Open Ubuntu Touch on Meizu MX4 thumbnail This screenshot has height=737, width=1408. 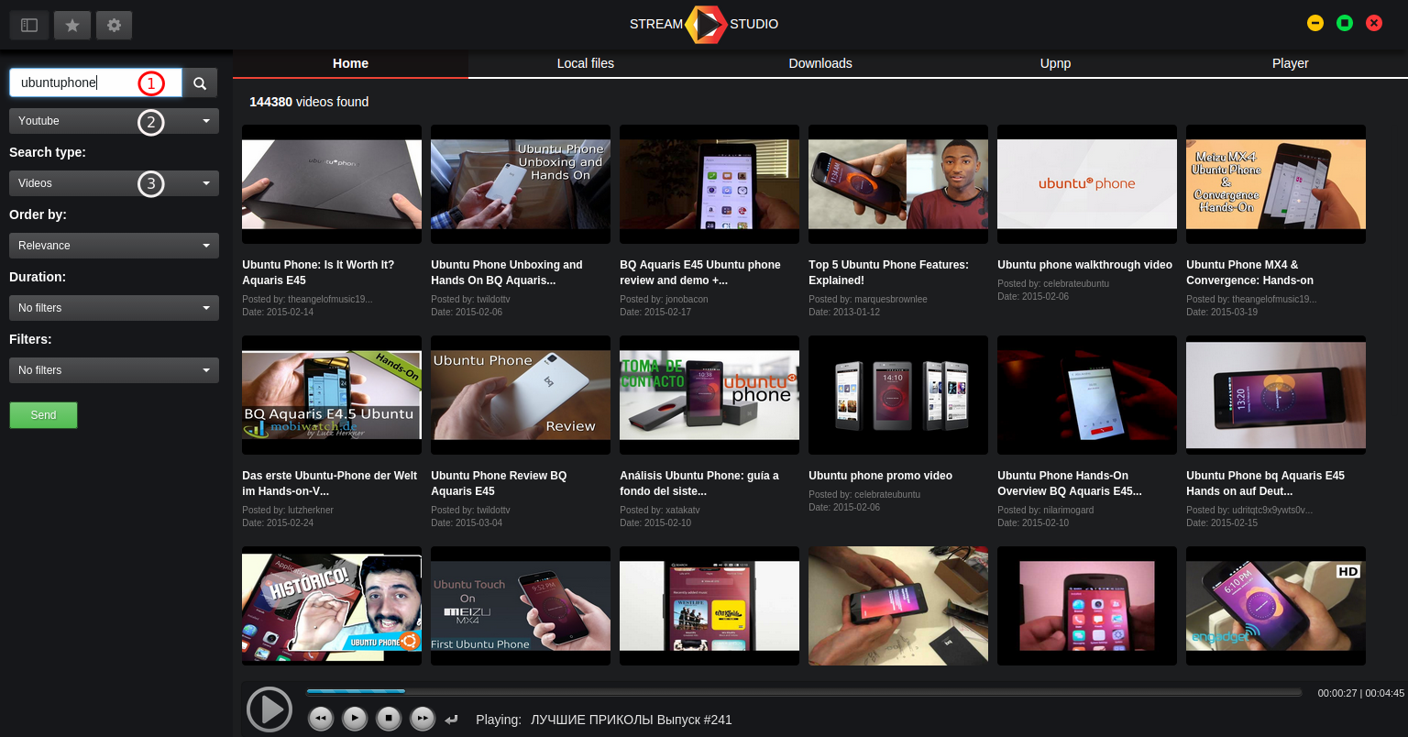521,606
